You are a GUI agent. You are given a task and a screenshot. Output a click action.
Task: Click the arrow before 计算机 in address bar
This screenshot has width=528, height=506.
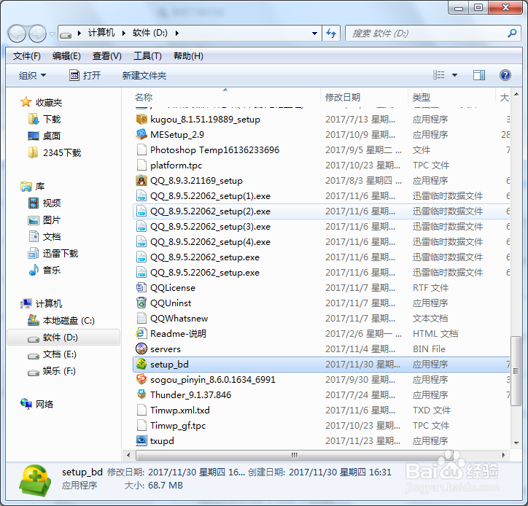pos(79,33)
